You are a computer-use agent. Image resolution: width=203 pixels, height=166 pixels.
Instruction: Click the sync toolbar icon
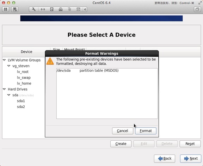coord(78,9)
